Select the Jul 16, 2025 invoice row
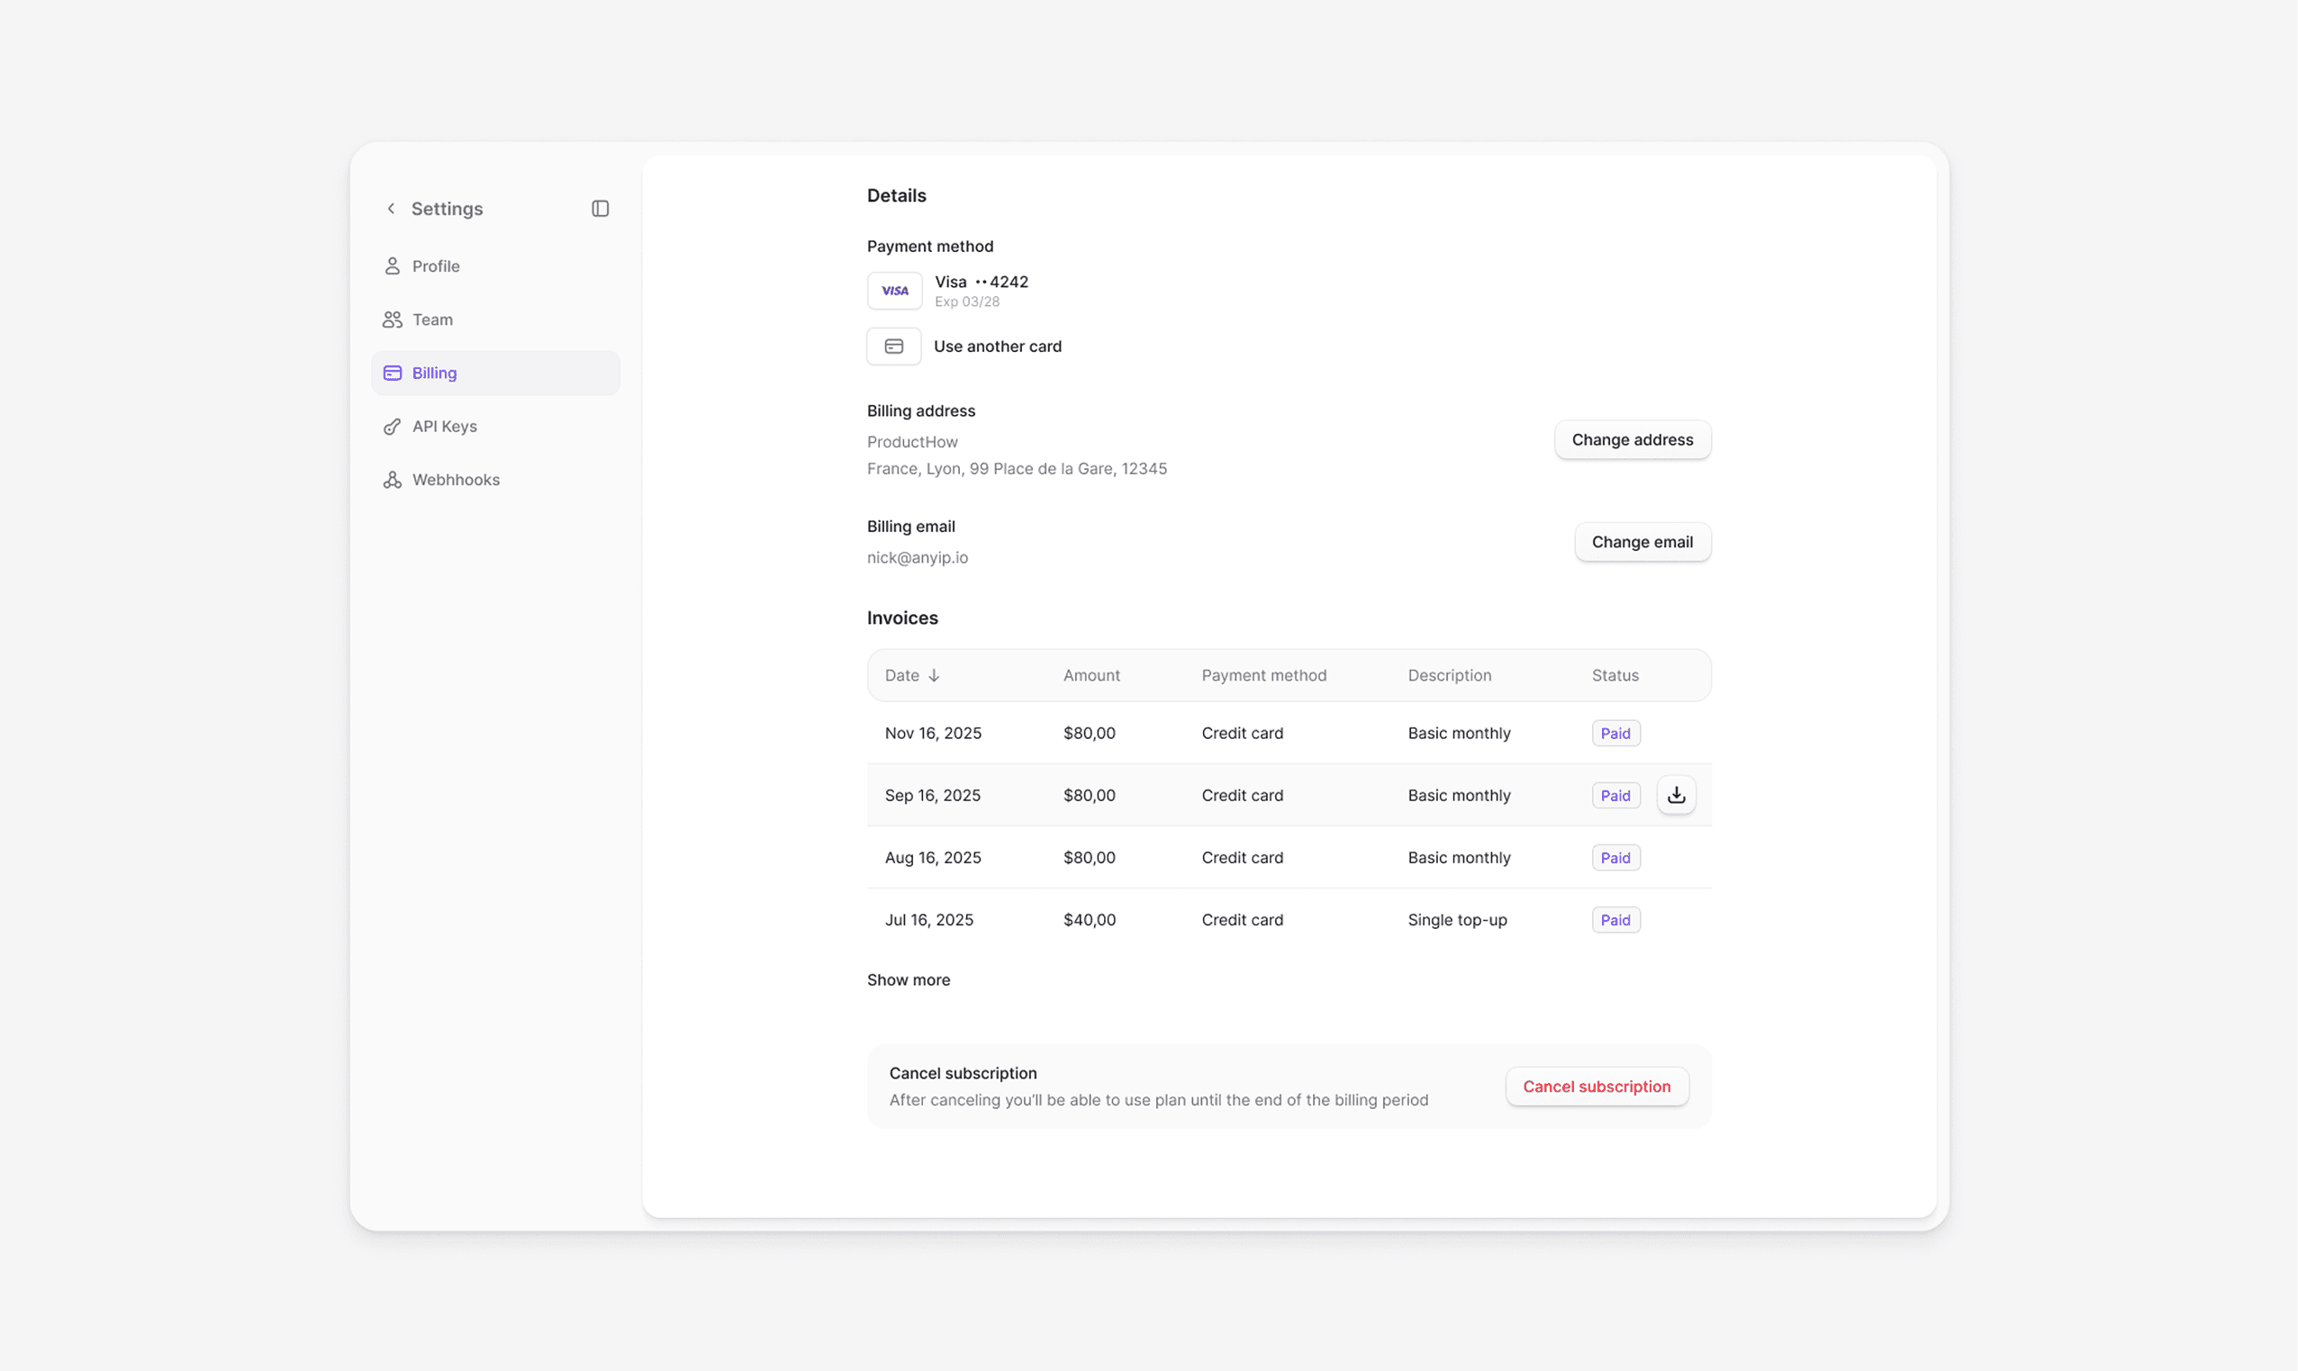 click(1288, 920)
